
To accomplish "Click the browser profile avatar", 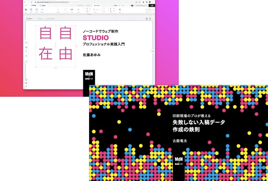I will click(150, 2).
